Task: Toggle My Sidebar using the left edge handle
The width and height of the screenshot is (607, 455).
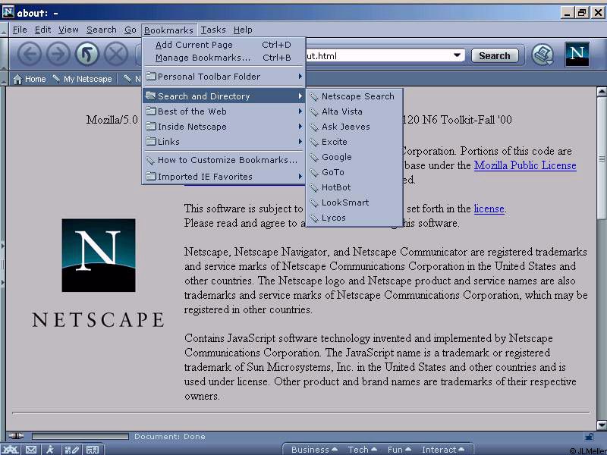Action: (x=3, y=264)
